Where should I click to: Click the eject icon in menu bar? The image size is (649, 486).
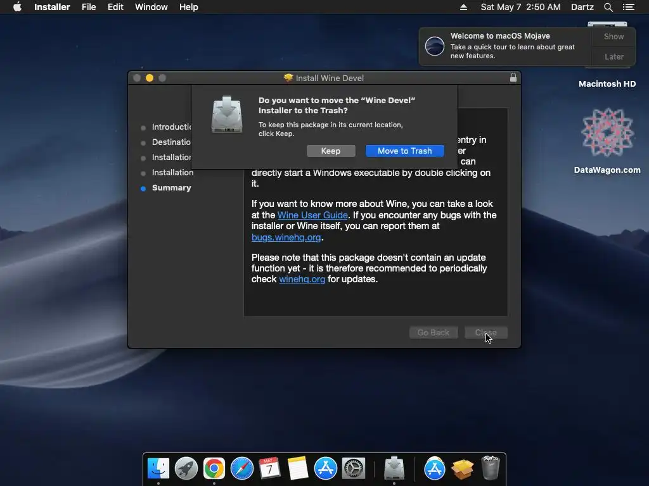coord(463,7)
